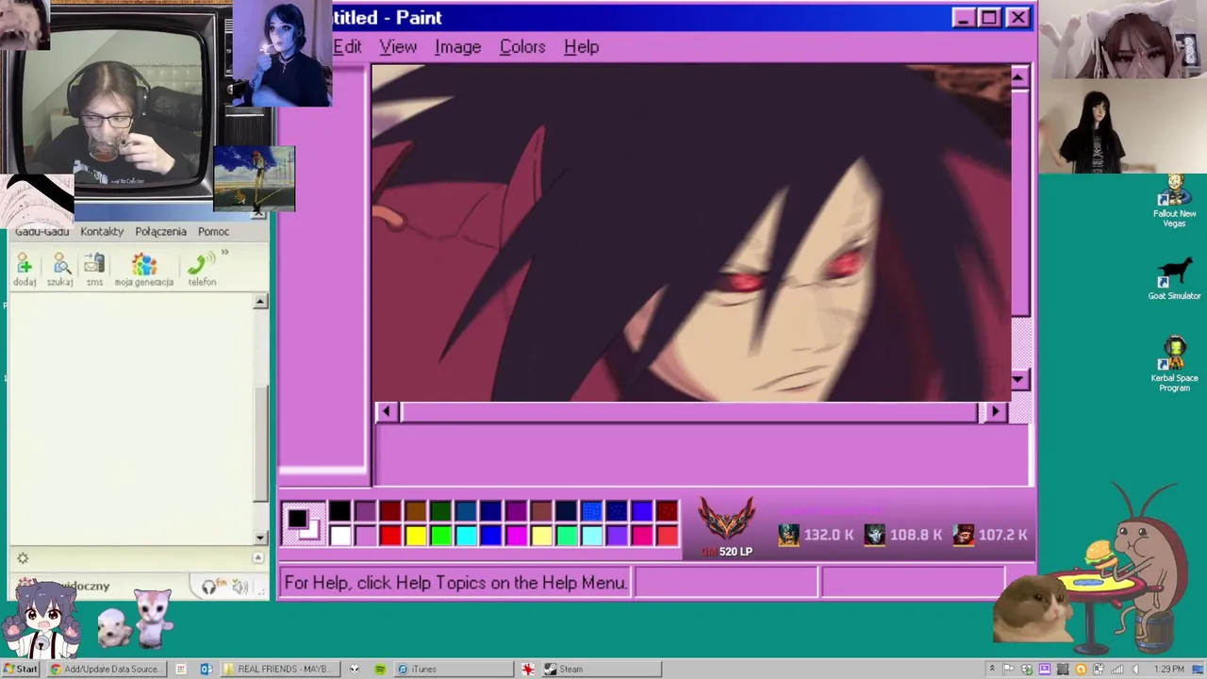Click the anime landscape thumbnail near webcam

[255, 178]
